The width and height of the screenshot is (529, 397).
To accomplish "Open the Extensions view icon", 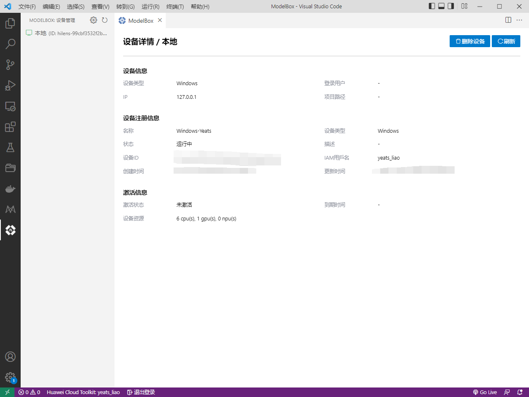I will pos(10,127).
